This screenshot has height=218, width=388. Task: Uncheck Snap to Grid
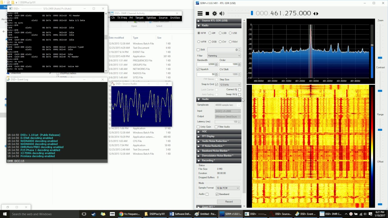[x=216, y=84]
